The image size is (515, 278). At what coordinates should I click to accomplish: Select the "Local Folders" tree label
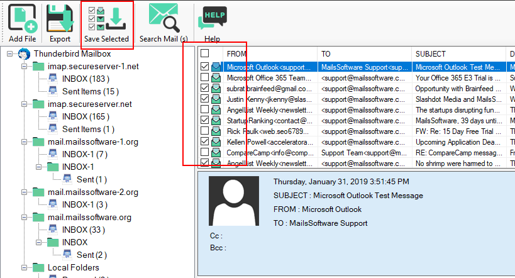click(x=73, y=267)
